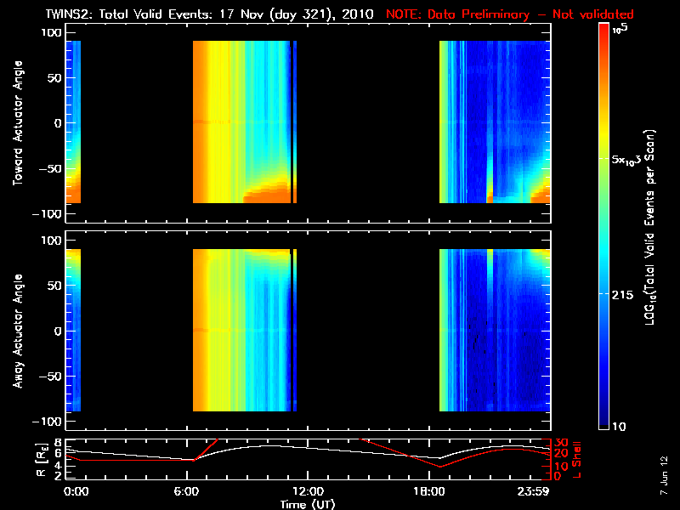Screen dimensions: 680x510
Task: Select the '10^5' color bar maximum label
Action: (x=620, y=30)
